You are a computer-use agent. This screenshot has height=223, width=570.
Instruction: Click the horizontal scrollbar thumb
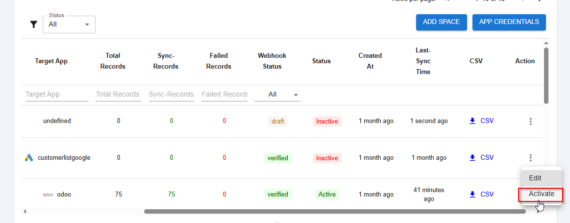[334, 212]
